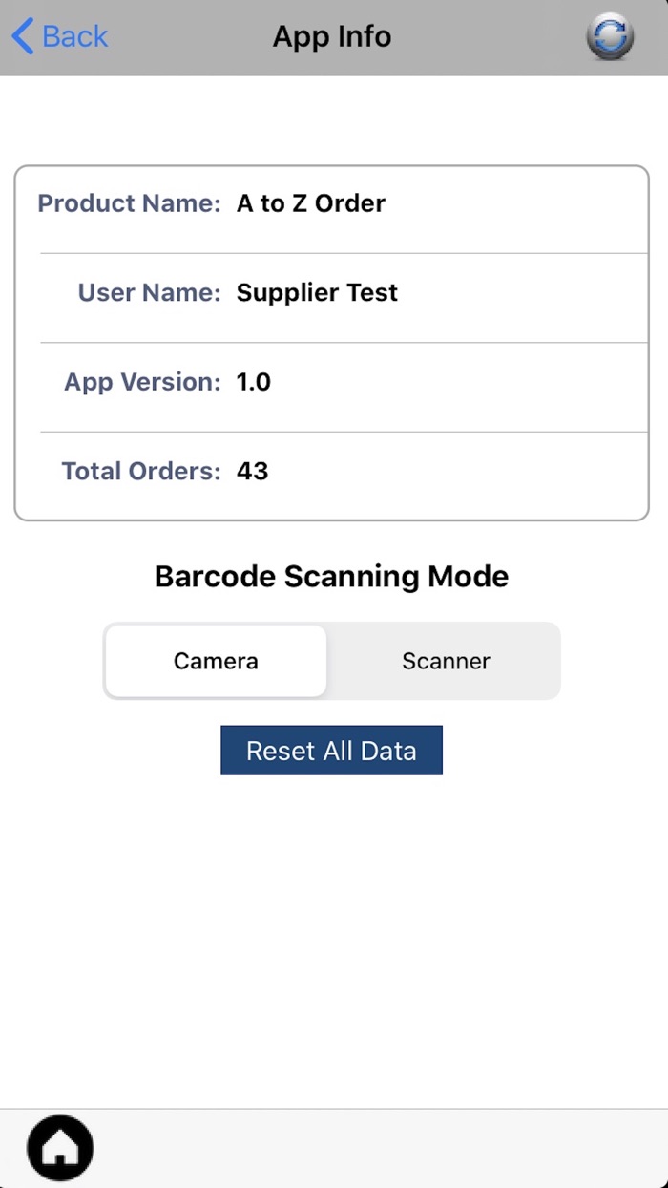
Task: Select the 1.0 version number
Action: click(x=254, y=382)
